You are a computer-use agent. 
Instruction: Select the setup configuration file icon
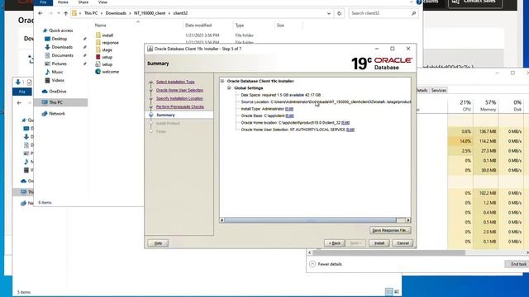pos(98,64)
